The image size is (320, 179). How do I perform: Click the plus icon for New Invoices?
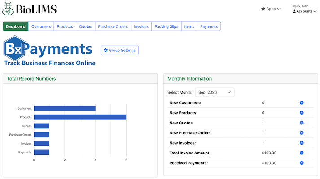click(302, 143)
